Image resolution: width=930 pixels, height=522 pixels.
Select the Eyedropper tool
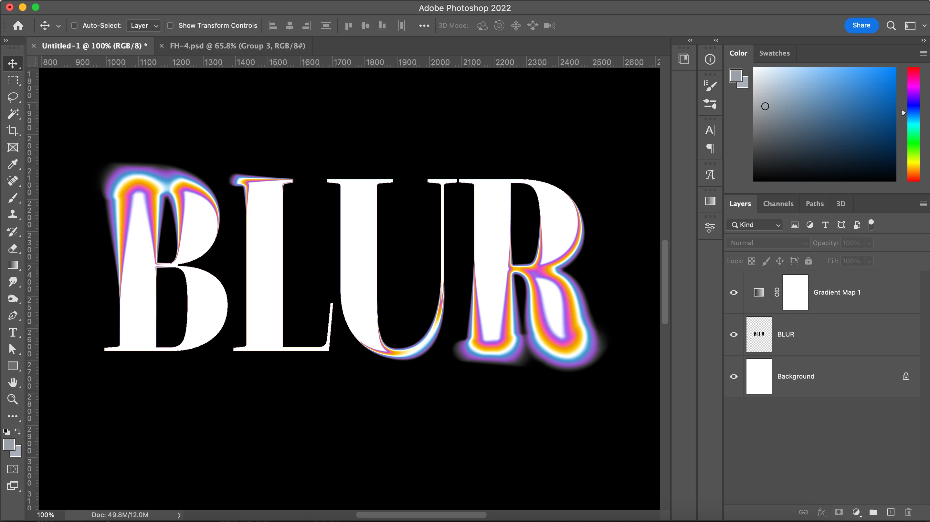[x=13, y=164]
